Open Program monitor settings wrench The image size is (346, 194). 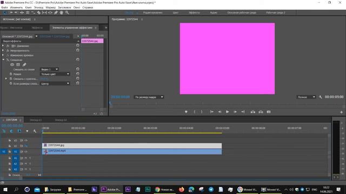tap(321, 97)
